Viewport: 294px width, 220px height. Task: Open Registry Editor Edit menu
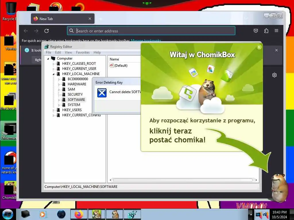click(58, 52)
